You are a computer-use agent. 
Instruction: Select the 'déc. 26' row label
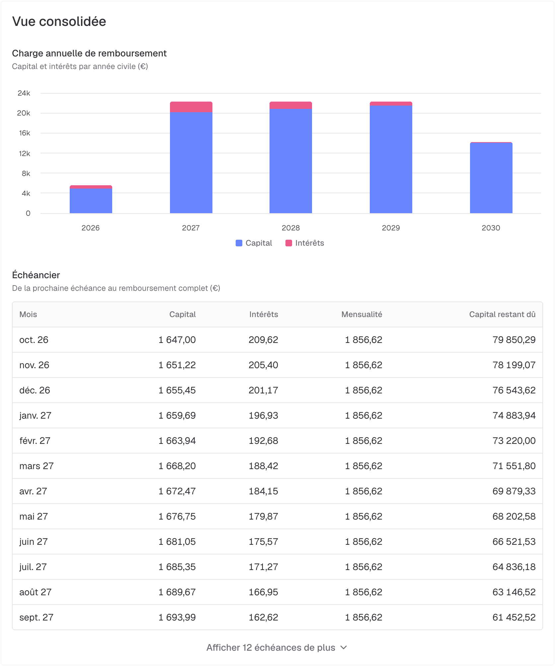[35, 390]
